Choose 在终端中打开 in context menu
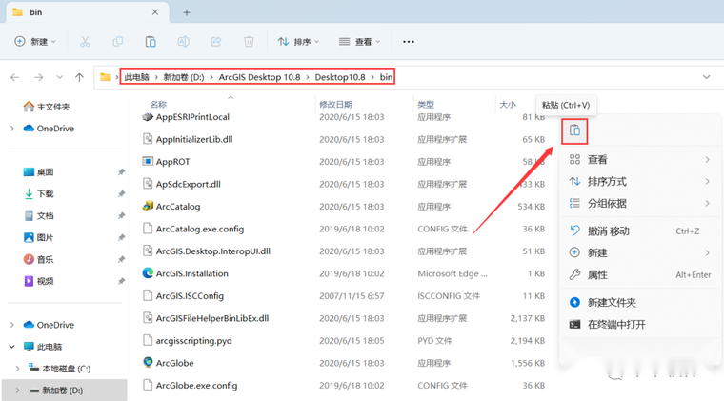The height and width of the screenshot is (401, 724). pyautogui.click(x=640, y=325)
